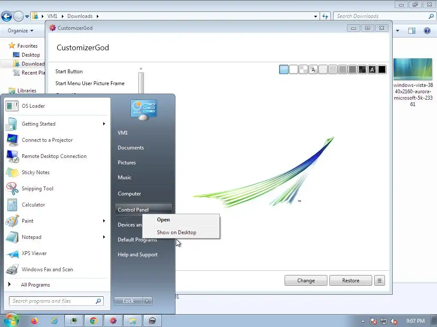
Task: Open Control Panel in Start menu
Action: coord(143,209)
